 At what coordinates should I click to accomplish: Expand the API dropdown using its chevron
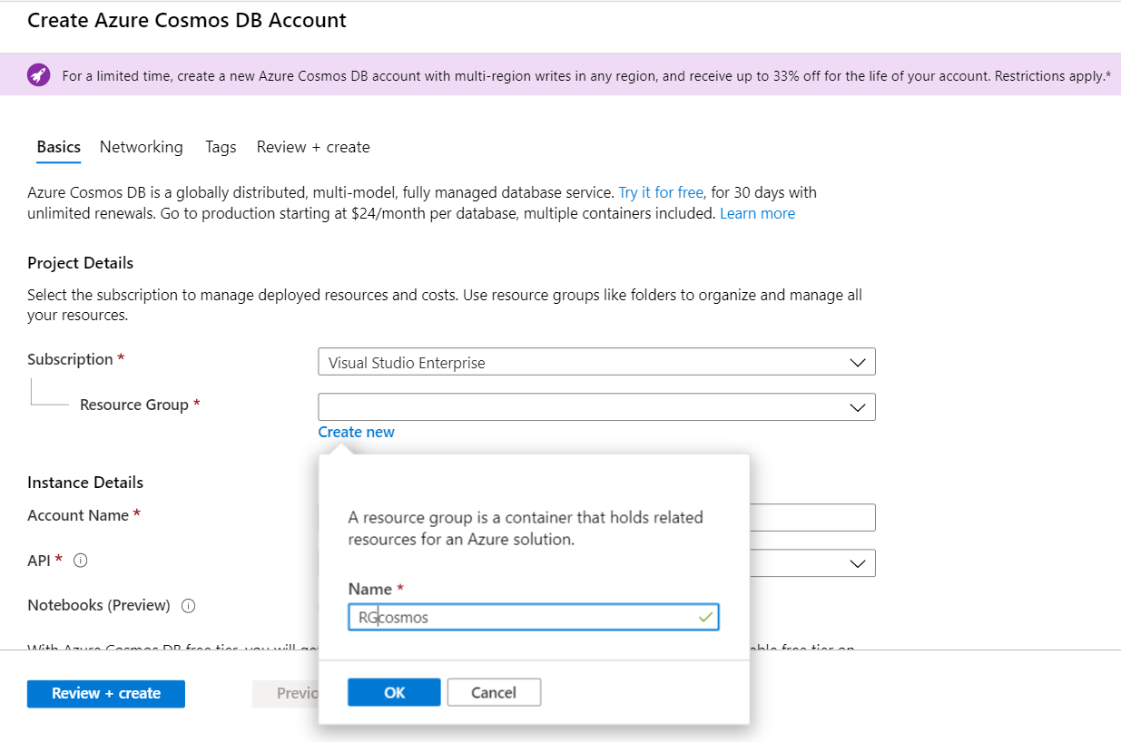pyautogui.click(x=857, y=563)
